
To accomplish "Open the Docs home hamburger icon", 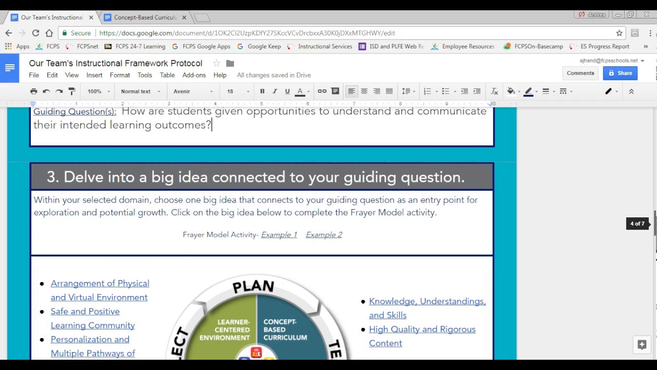I will [x=10, y=68].
